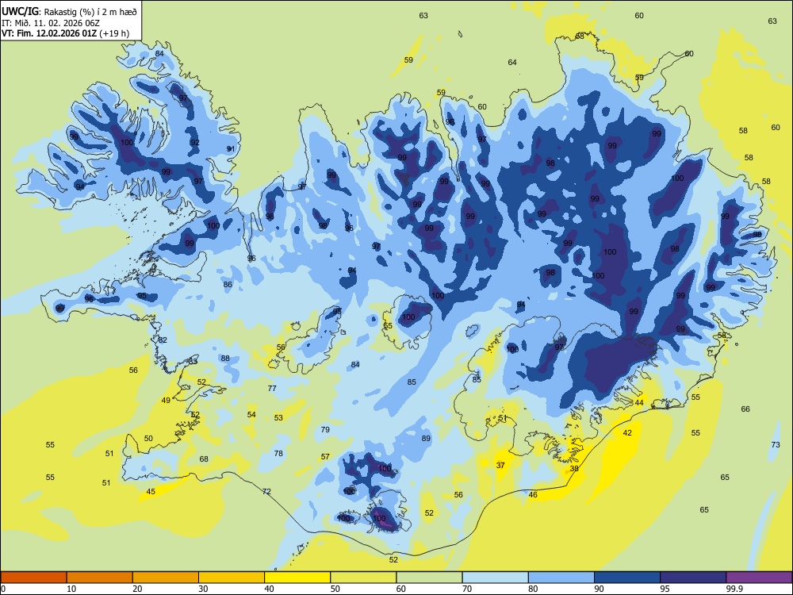The width and height of the screenshot is (793, 595).
Task: Click the humidity value '66' on the map
Action: 745,409
